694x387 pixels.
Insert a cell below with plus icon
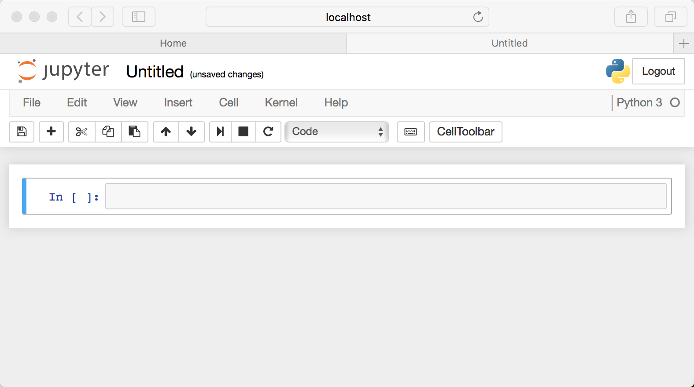(51, 131)
